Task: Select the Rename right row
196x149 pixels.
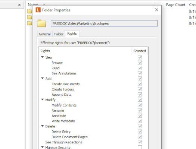Action: coord(58,111)
